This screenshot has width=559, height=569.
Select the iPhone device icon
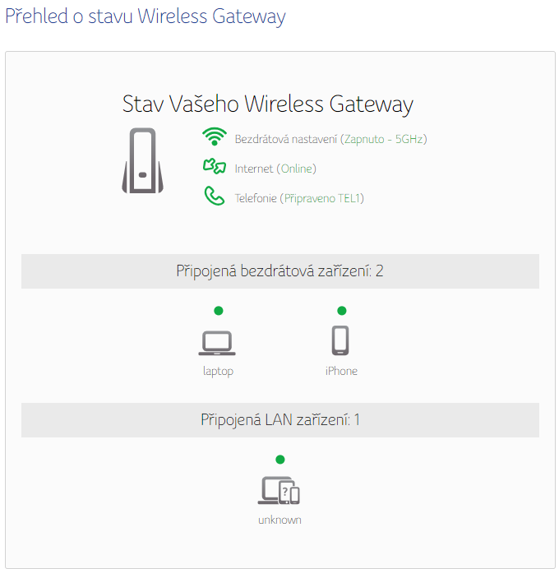coord(340,340)
